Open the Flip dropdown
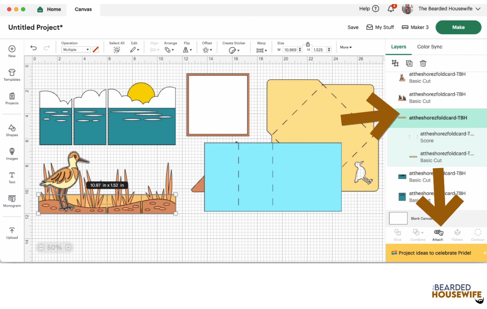487x309 pixels. click(x=187, y=50)
